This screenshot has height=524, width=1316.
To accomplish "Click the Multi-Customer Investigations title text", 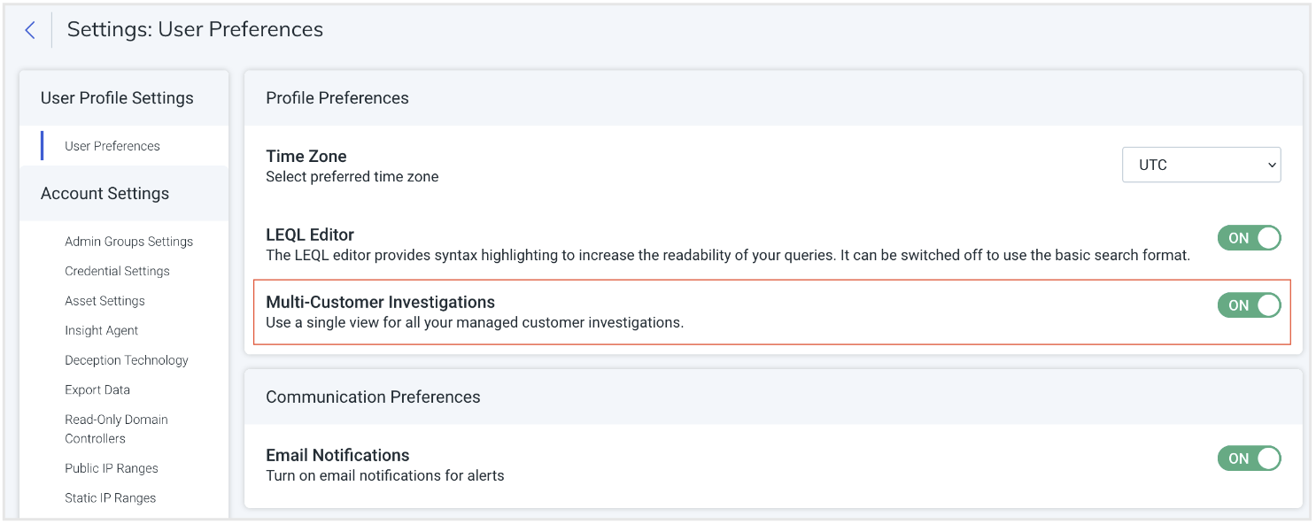I will coord(380,303).
